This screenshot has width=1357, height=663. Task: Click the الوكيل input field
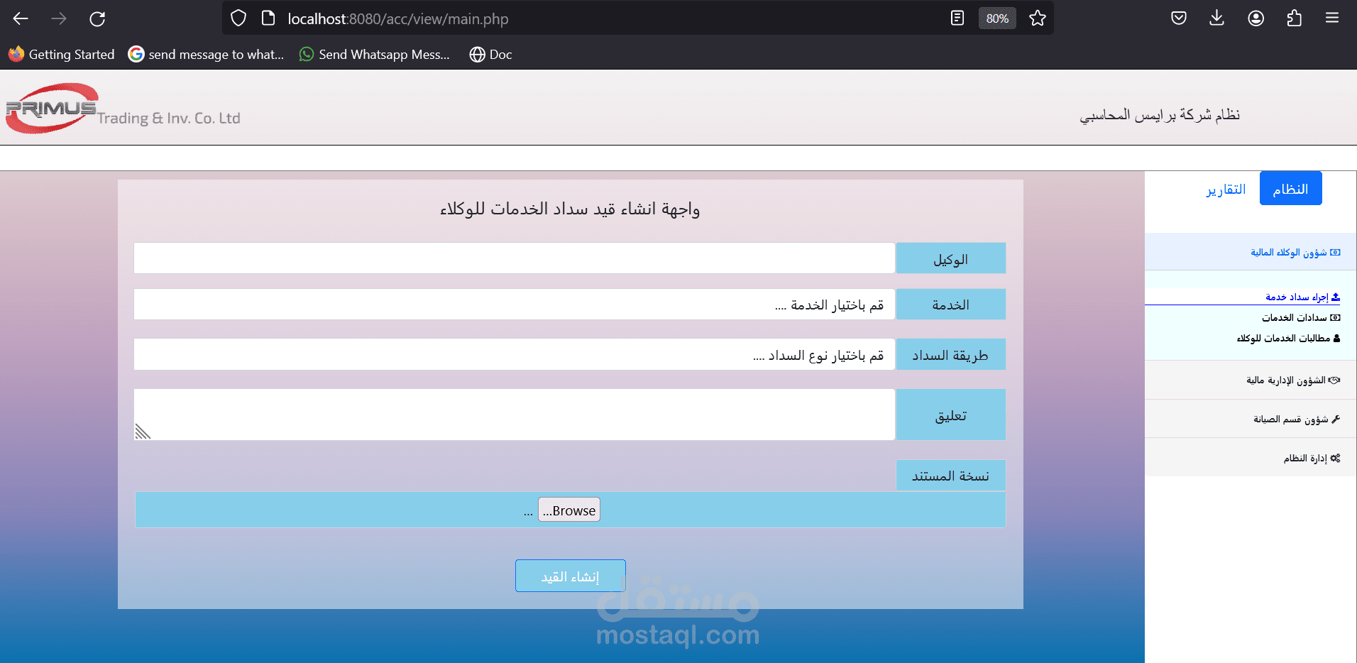pos(514,258)
